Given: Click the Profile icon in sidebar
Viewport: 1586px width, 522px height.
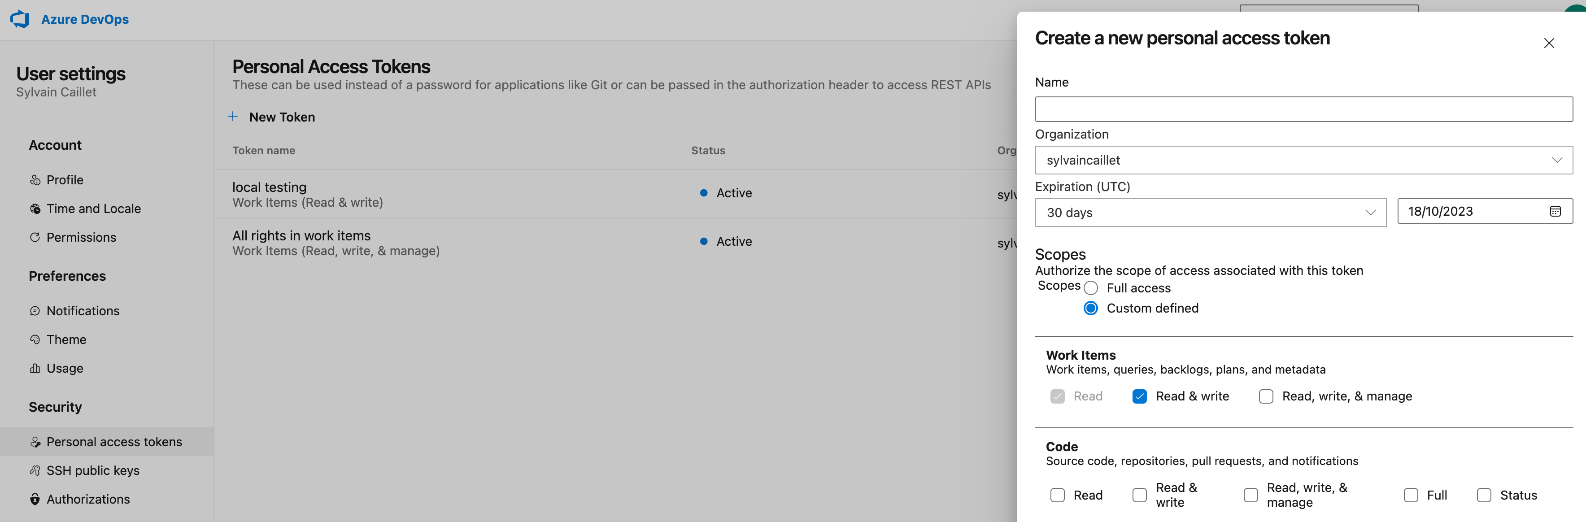Looking at the screenshot, I should tap(35, 180).
